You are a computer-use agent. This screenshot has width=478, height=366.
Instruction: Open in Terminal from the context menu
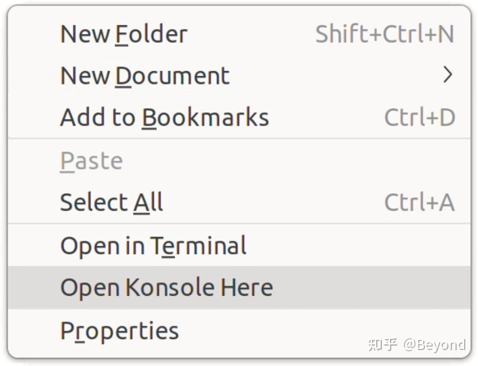pos(153,245)
